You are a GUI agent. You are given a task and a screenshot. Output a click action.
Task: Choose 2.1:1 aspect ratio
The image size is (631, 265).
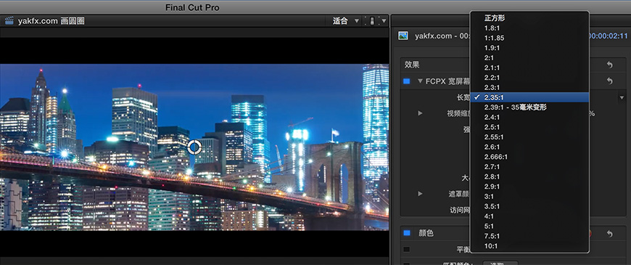[x=529, y=68]
